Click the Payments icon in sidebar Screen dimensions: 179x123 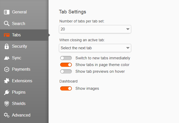click(x=7, y=69)
